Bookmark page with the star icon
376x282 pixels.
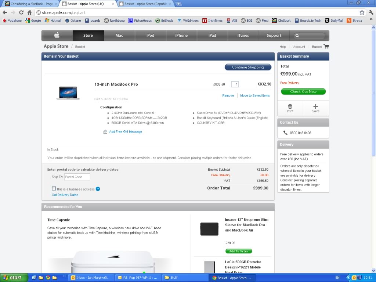(x=362, y=12)
